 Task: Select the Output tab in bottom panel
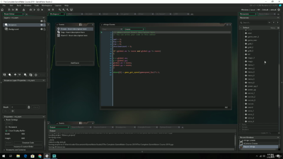point(59,127)
